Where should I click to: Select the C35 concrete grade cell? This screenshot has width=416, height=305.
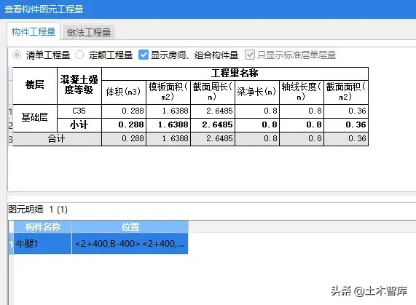[x=79, y=111]
